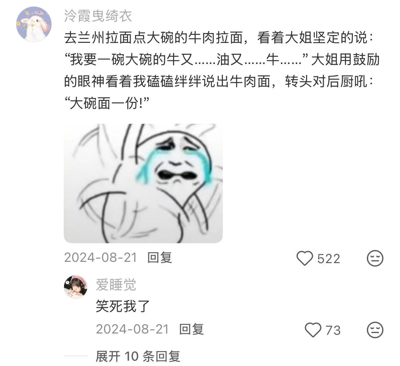The image size is (400, 366).
Task: Tap dislike face icon on 笑死我了 reply
Action: point(375,330)
